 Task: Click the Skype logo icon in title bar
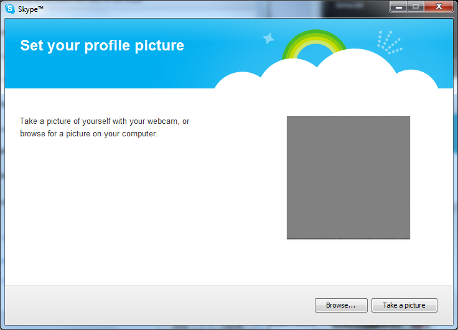(x=9, y=9)
